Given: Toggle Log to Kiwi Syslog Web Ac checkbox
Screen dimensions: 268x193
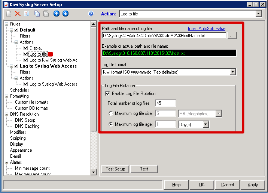Looking at the screenshot, I should click(25, 60).
